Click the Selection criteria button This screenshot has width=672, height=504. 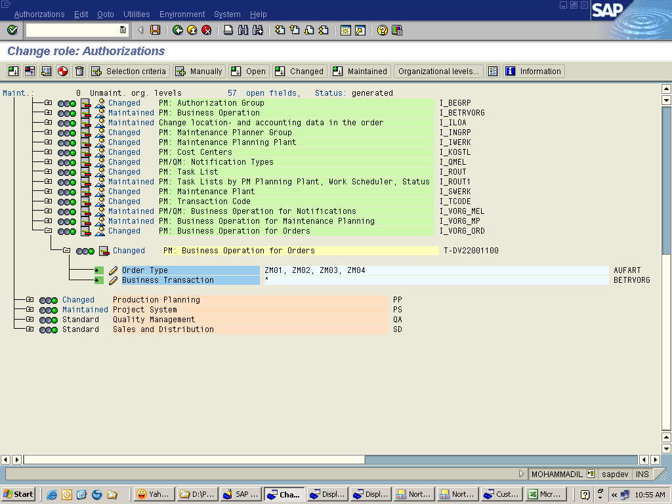coord(129,72)
